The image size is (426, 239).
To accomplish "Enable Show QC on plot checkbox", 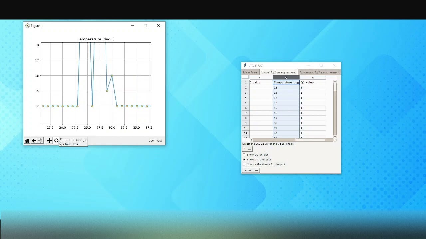I will click(244, 155).
